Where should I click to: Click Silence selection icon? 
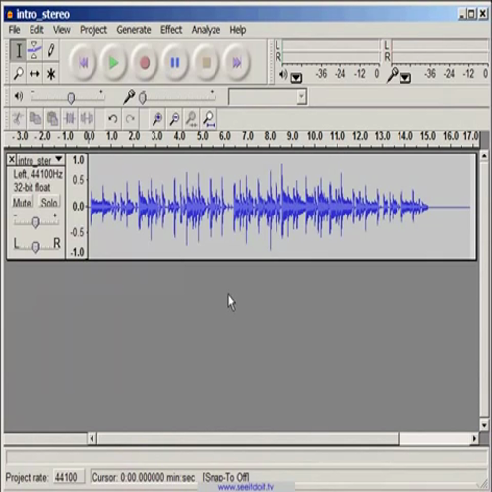[87, 119]
